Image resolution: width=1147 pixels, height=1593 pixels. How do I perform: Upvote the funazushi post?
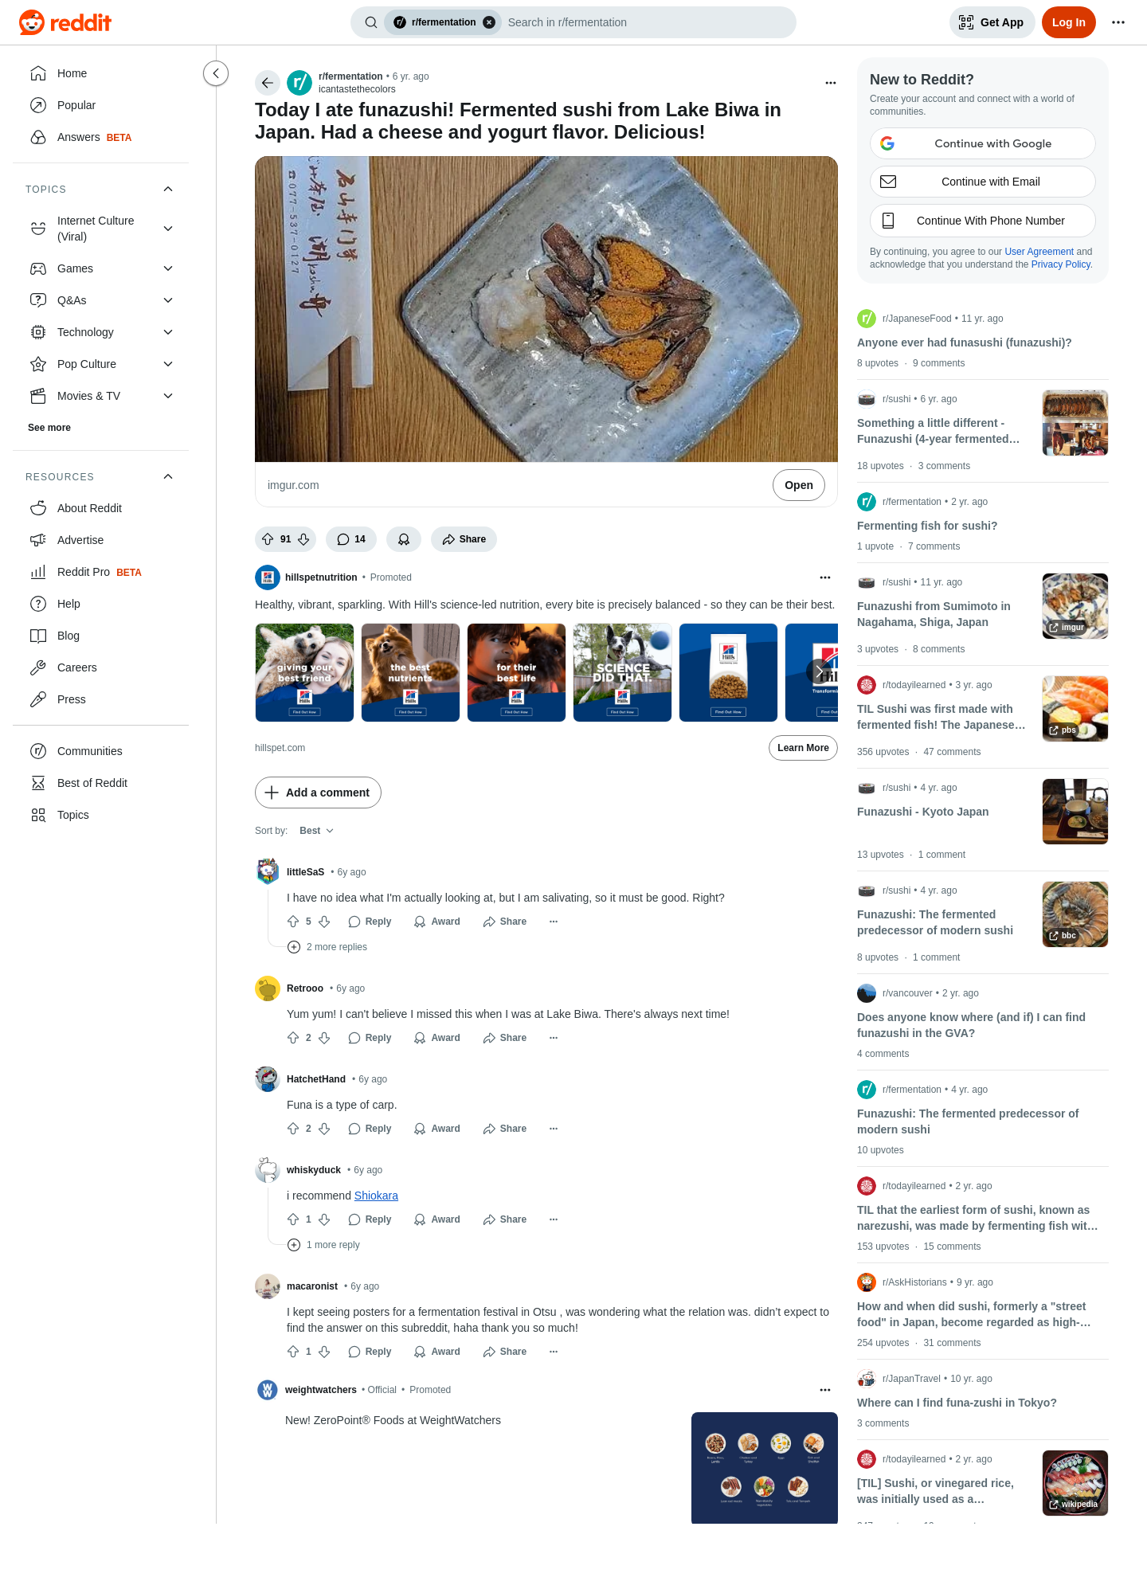click(268, 539)
